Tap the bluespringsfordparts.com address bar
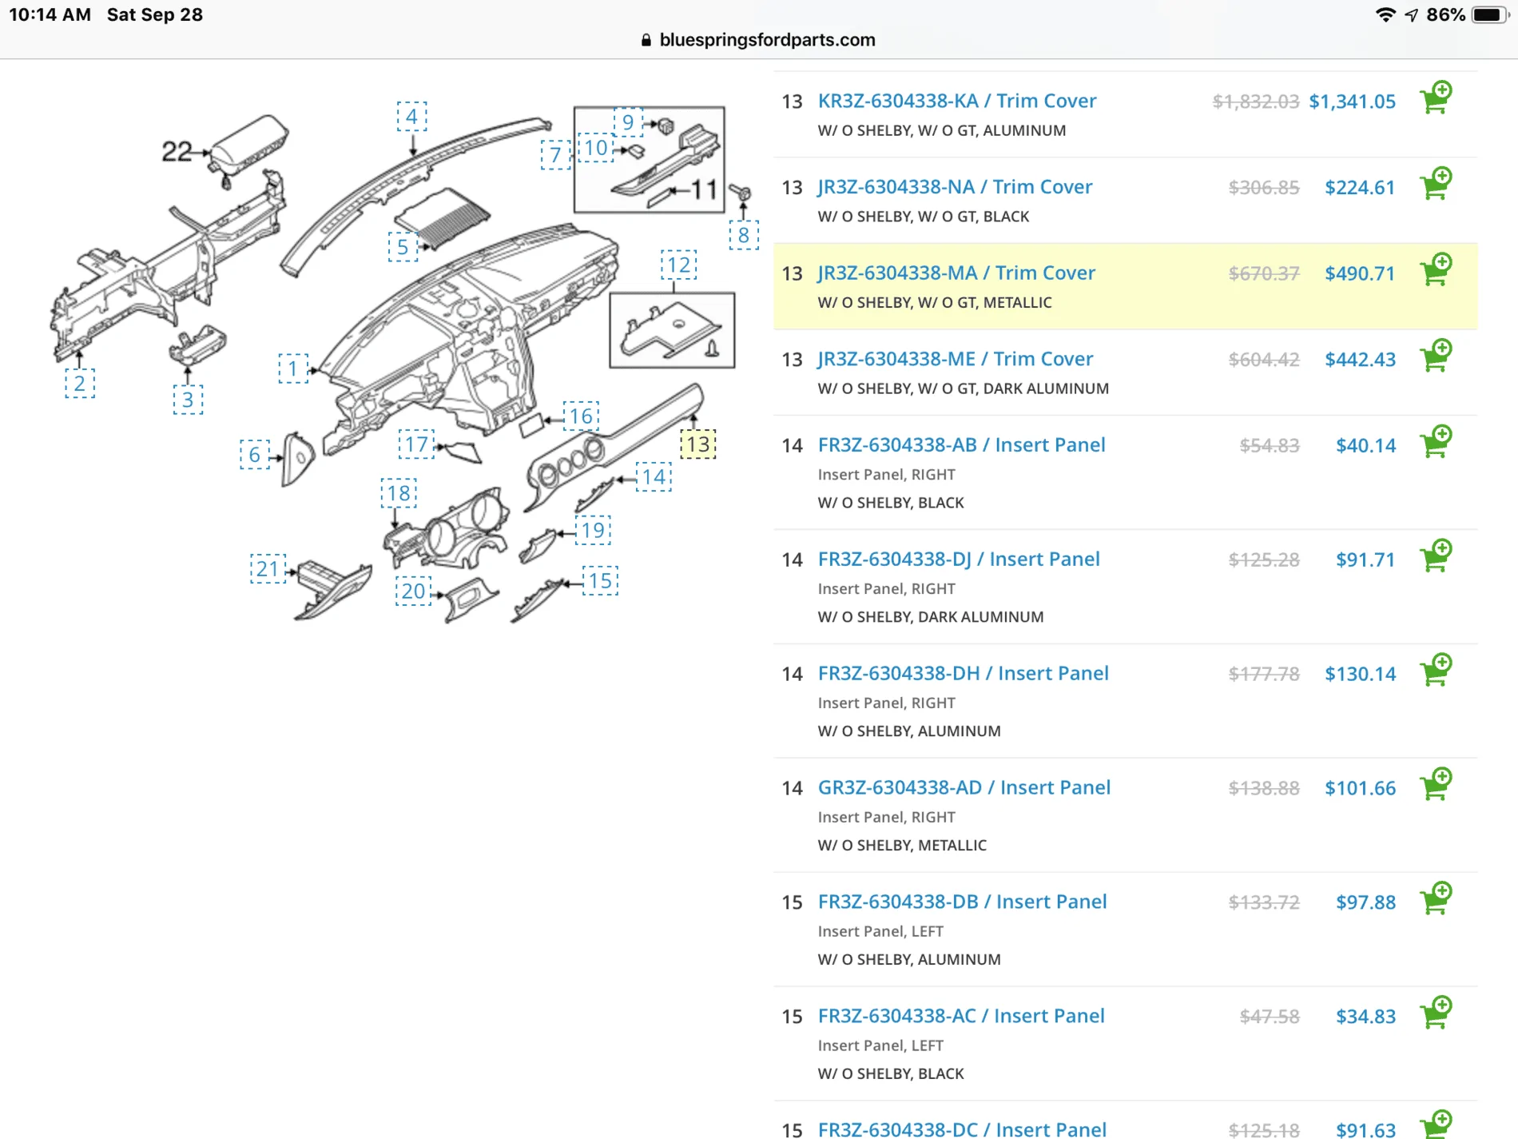1518x1139 pixels. [x=759, y=40]
